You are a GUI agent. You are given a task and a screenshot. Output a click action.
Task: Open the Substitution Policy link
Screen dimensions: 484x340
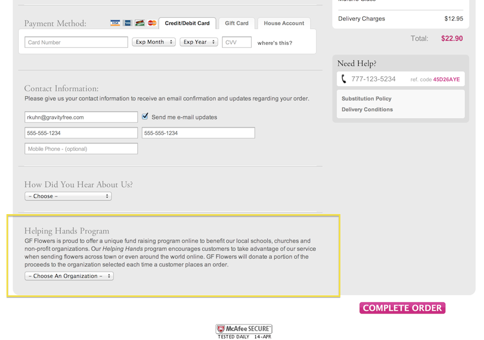point(366,99)
